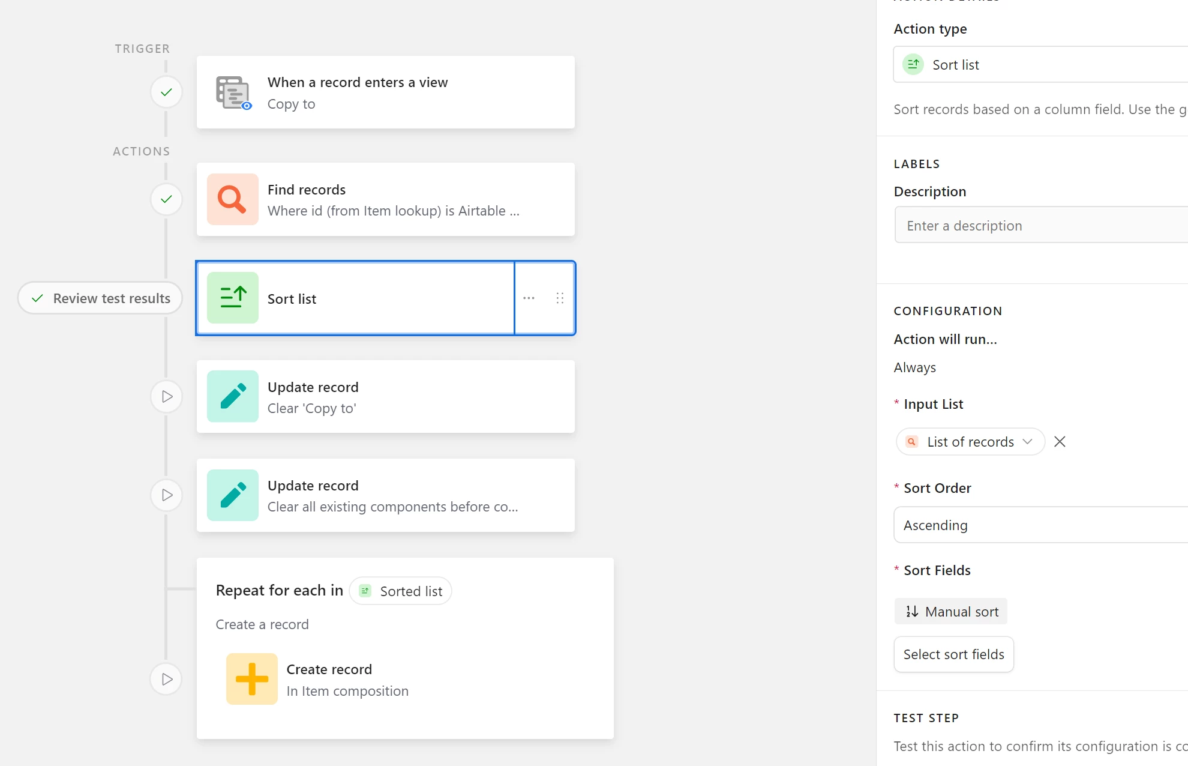Click the Sort list drag handle

(560, 298)
